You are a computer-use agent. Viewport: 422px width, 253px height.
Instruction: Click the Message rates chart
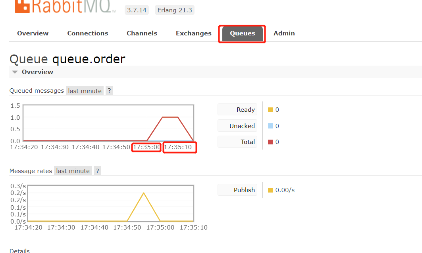pyautogui.click(x=111, y=203)
